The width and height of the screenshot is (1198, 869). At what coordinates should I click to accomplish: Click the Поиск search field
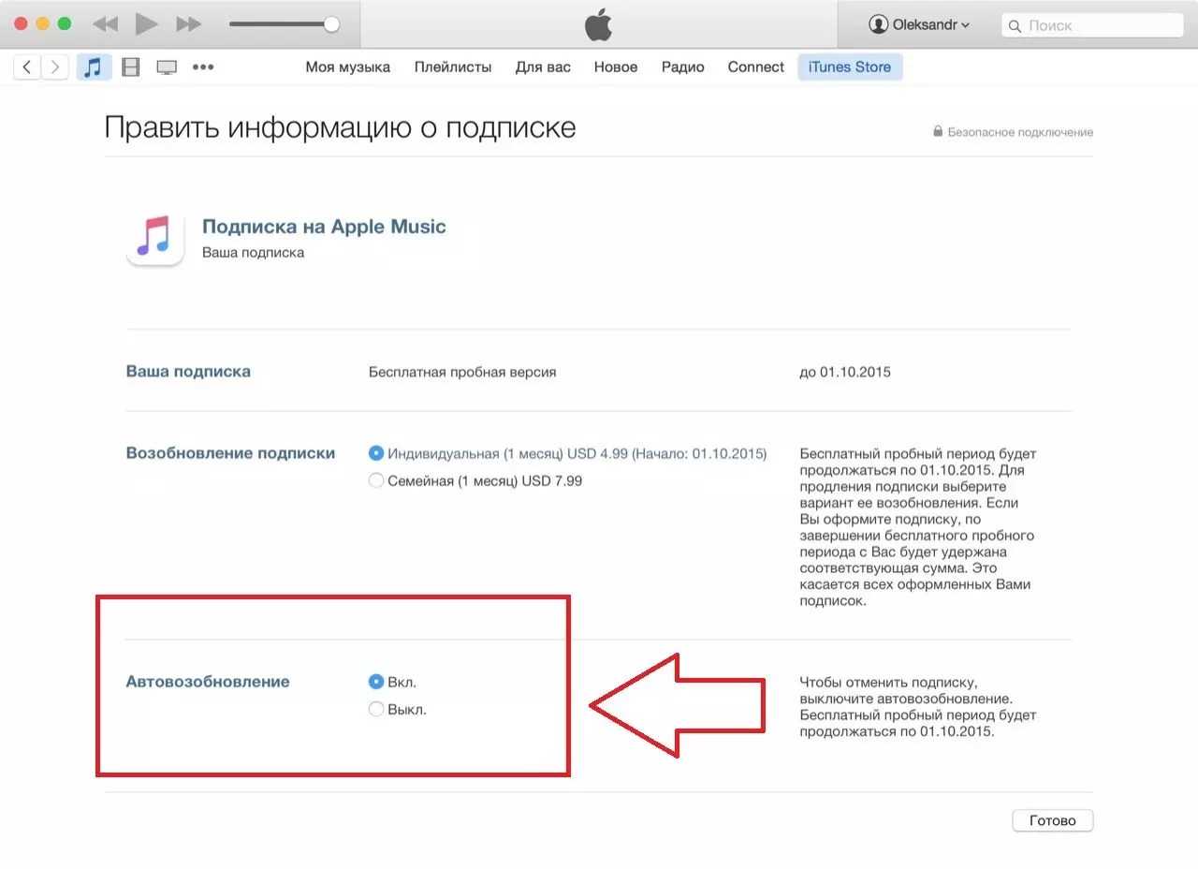pos(1092,25)
